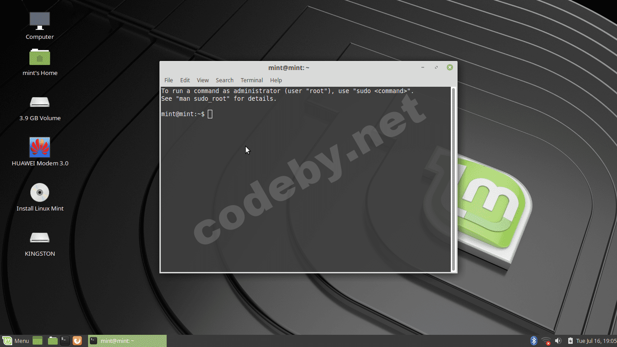Image resolution: width=617 pixels, height=347 pixels.
Task: Open the terminal Help menu
Action: coord(276,80)
